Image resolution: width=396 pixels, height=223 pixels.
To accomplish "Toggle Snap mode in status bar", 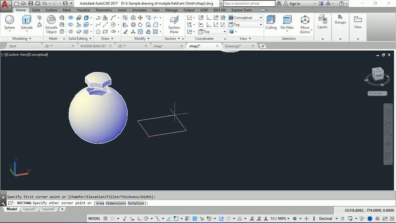I will [x=112, y=219].
